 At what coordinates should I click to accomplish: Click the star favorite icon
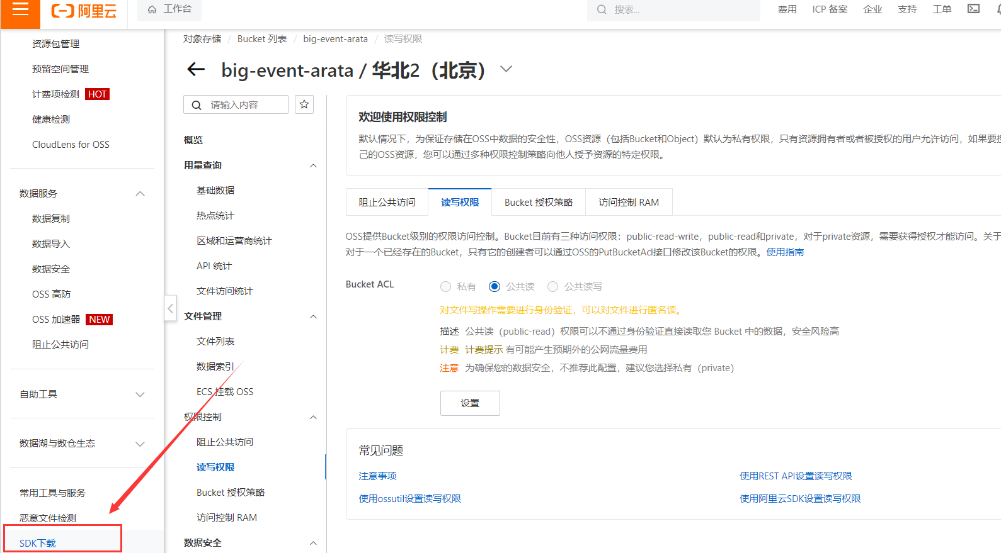304,104
